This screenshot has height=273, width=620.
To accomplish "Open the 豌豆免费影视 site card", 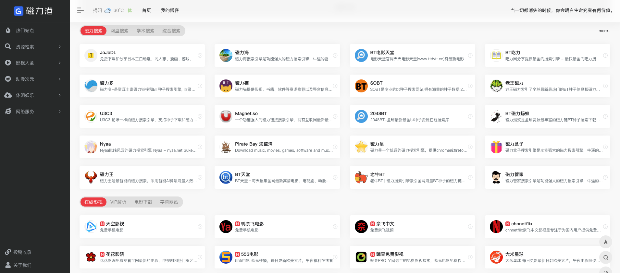I will (x=413, y=257).
